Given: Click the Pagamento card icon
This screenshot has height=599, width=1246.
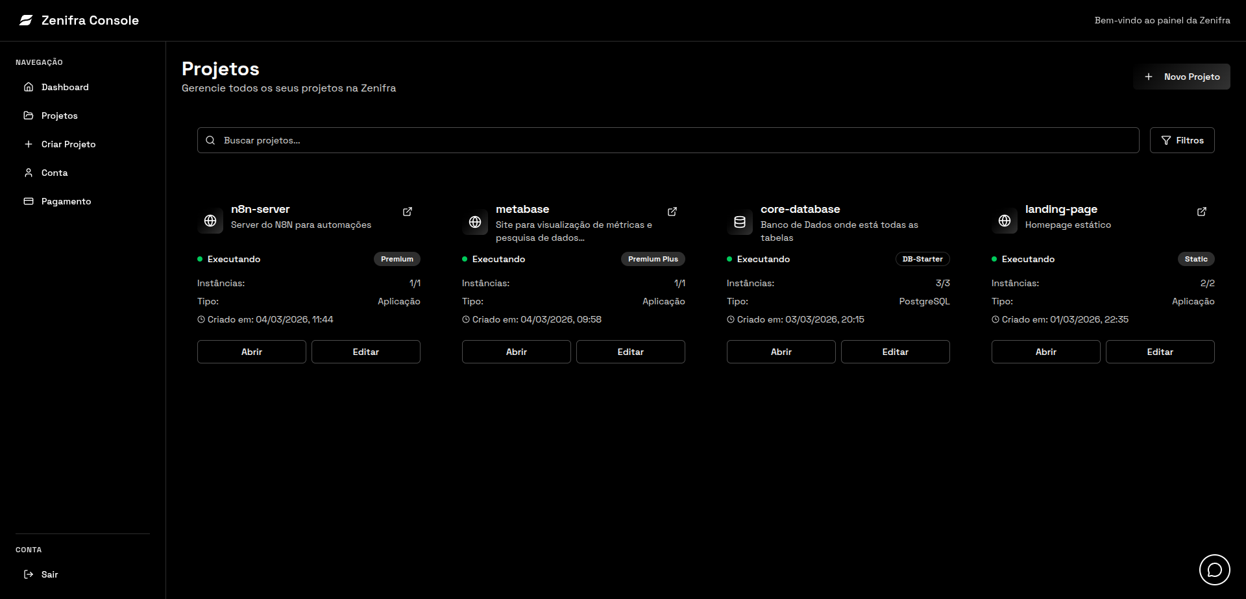Looking at the screenshot, I should 28,201.
